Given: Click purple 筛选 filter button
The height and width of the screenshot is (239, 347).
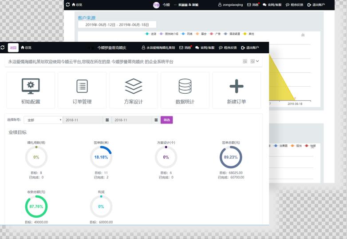Looking at the screenshot, I should tap(167, 120).
